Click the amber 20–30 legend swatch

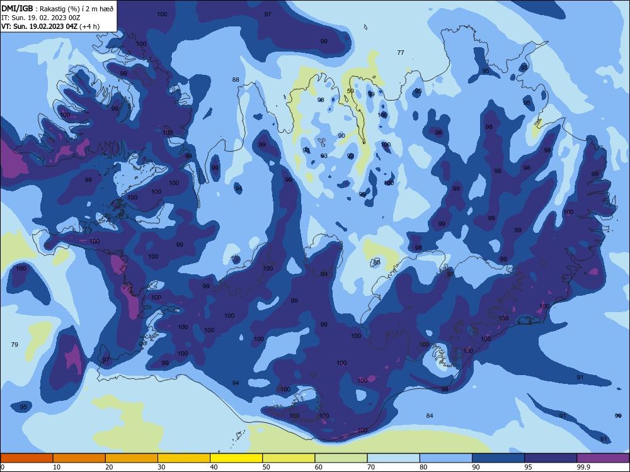(132, 458)
